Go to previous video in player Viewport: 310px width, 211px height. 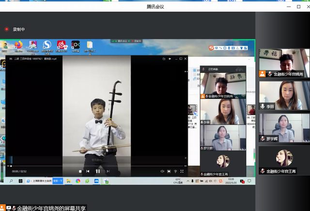coord(88,171)
